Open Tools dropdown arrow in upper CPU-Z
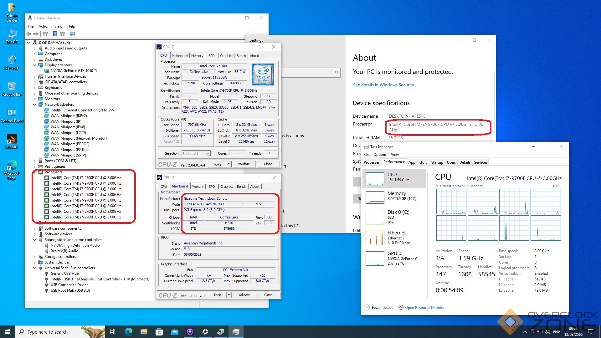 [x=229, y=164]
